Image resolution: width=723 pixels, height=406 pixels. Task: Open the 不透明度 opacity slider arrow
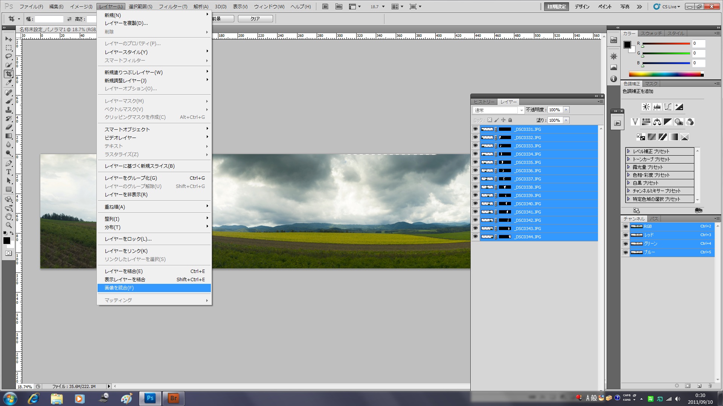pyautogui.click(x=566, y=110)
